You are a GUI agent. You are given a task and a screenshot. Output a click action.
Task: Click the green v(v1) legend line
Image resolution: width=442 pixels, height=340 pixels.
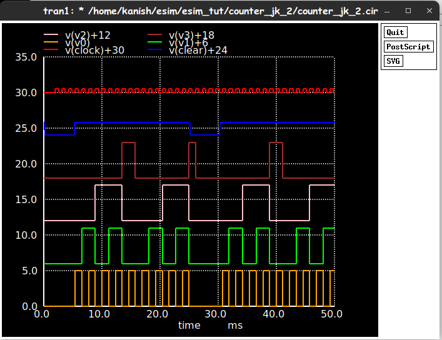pos(155,42)
